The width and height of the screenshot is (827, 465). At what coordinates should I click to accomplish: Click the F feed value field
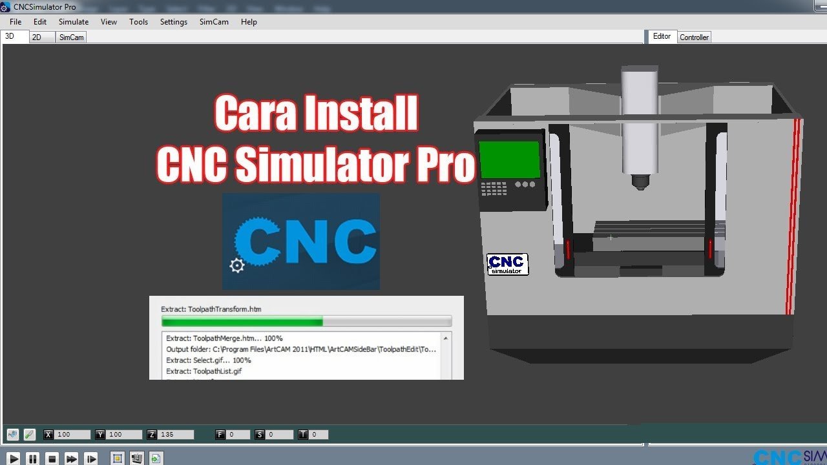238,435
